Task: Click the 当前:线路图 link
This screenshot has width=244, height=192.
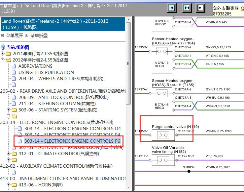Action: pyautogui.click(x=17, y=47)
